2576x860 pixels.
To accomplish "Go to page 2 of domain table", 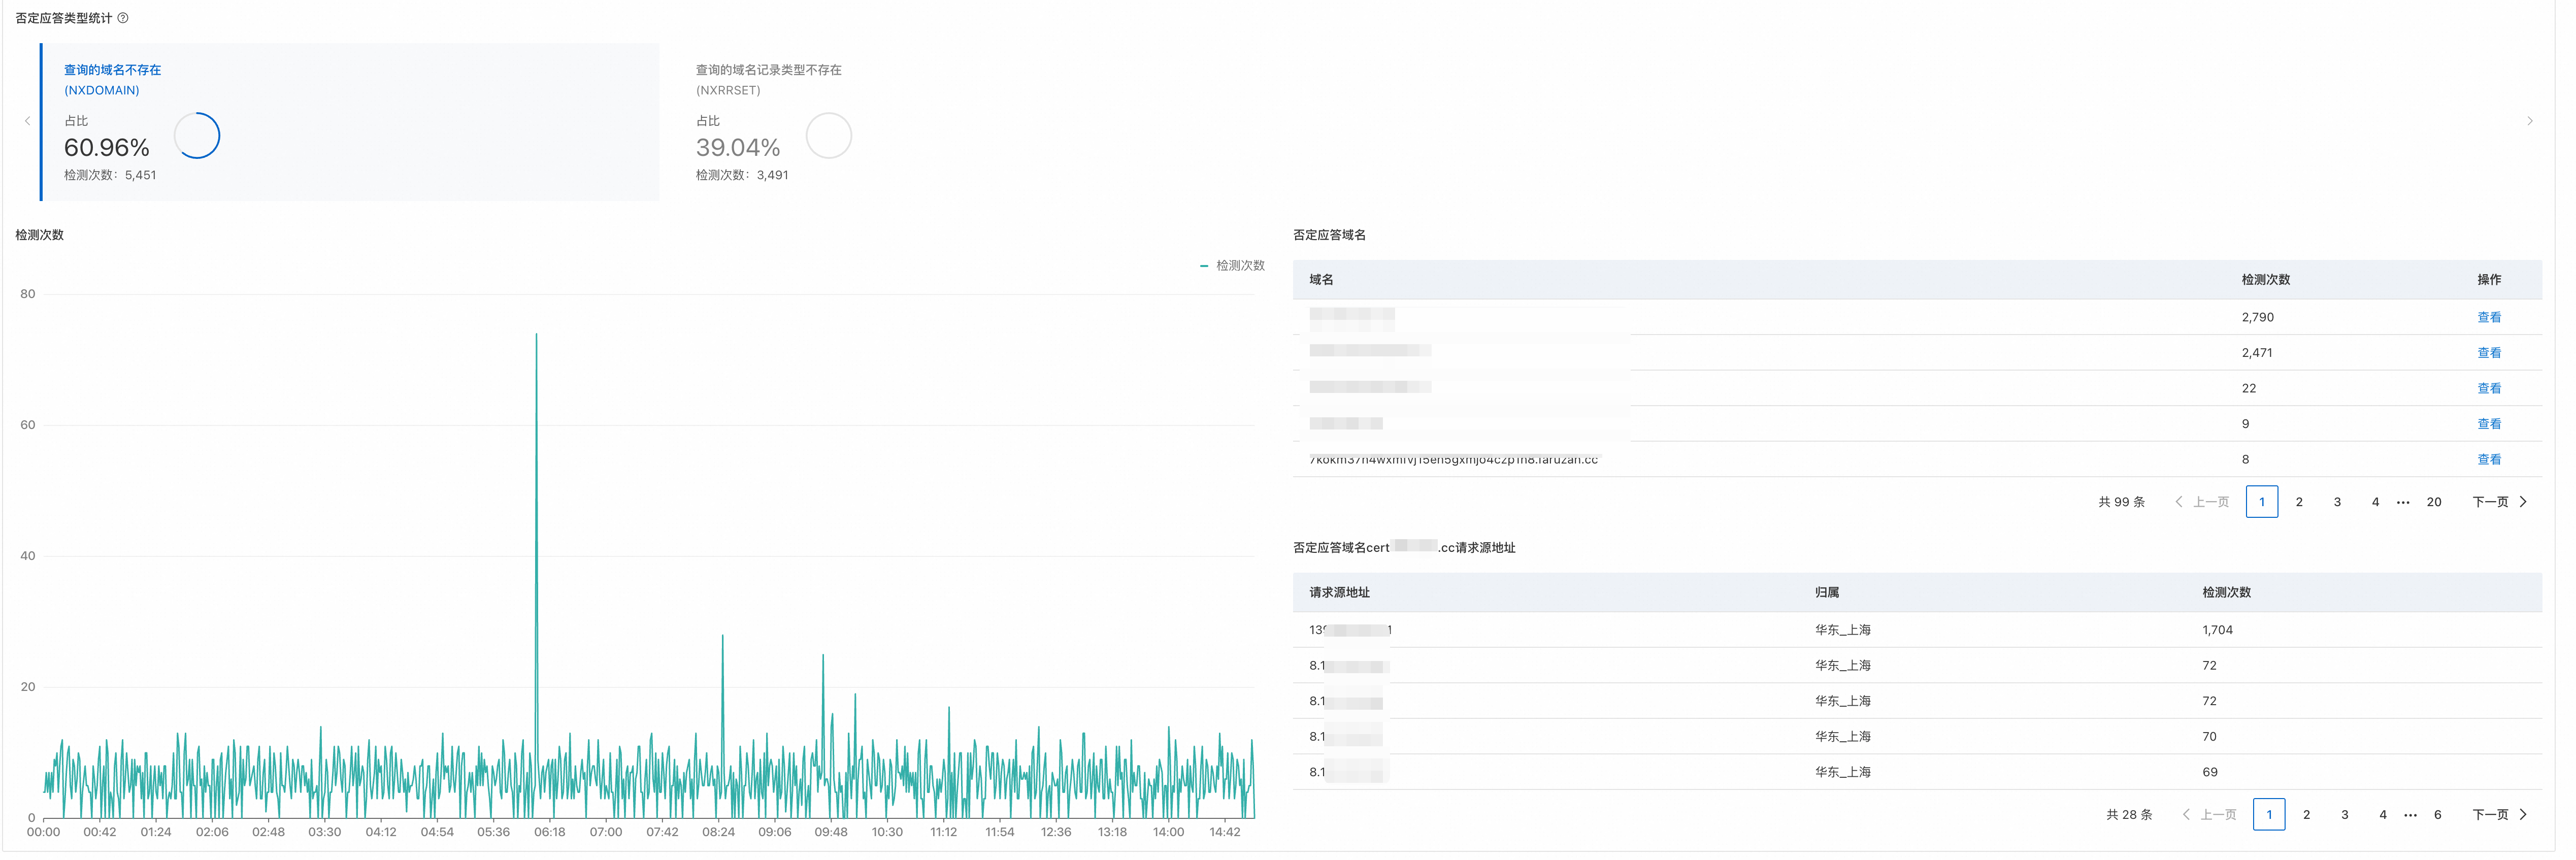I will (2299, 502).
